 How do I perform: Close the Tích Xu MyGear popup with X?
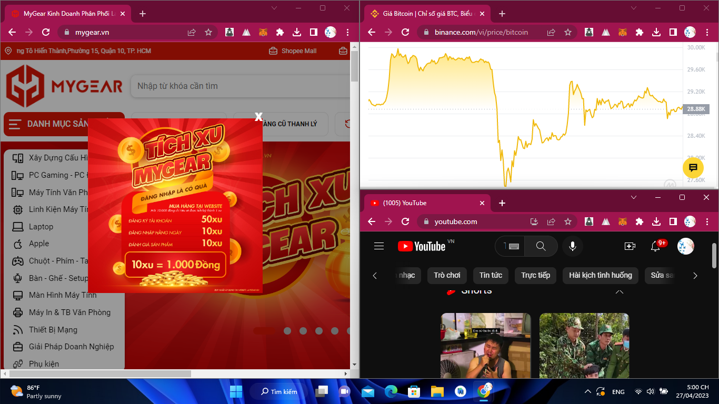pyautogui.click(x=258, y=117)
